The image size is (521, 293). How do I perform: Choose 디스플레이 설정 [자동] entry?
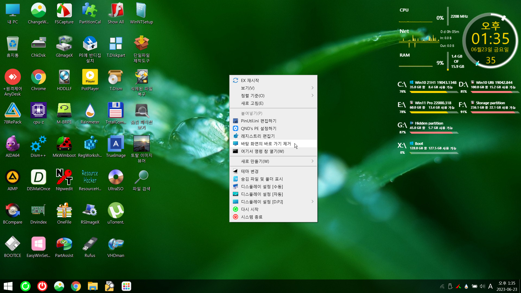click(273, 194)
